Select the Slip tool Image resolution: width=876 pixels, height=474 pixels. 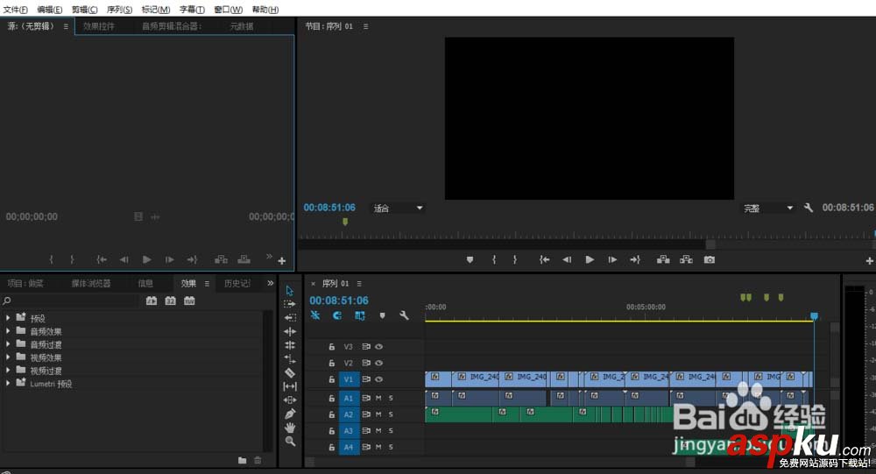(x=290, y=386)
